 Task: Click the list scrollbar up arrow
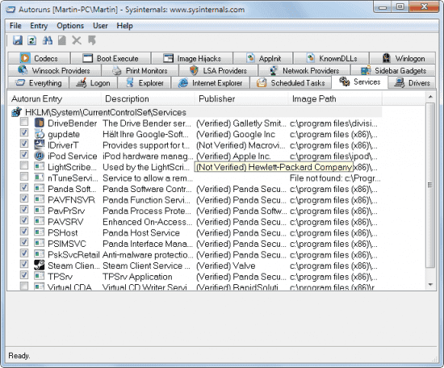coord(430,97)
